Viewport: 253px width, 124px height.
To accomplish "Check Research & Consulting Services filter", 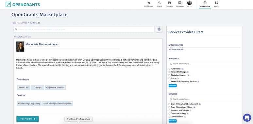I will pos(169,82).
